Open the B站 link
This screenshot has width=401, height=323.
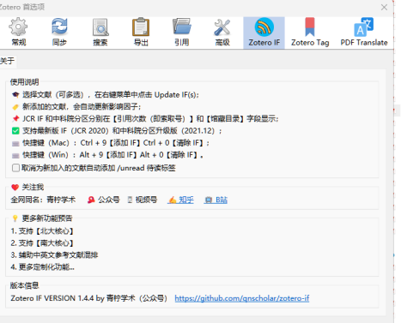[216, 200]
